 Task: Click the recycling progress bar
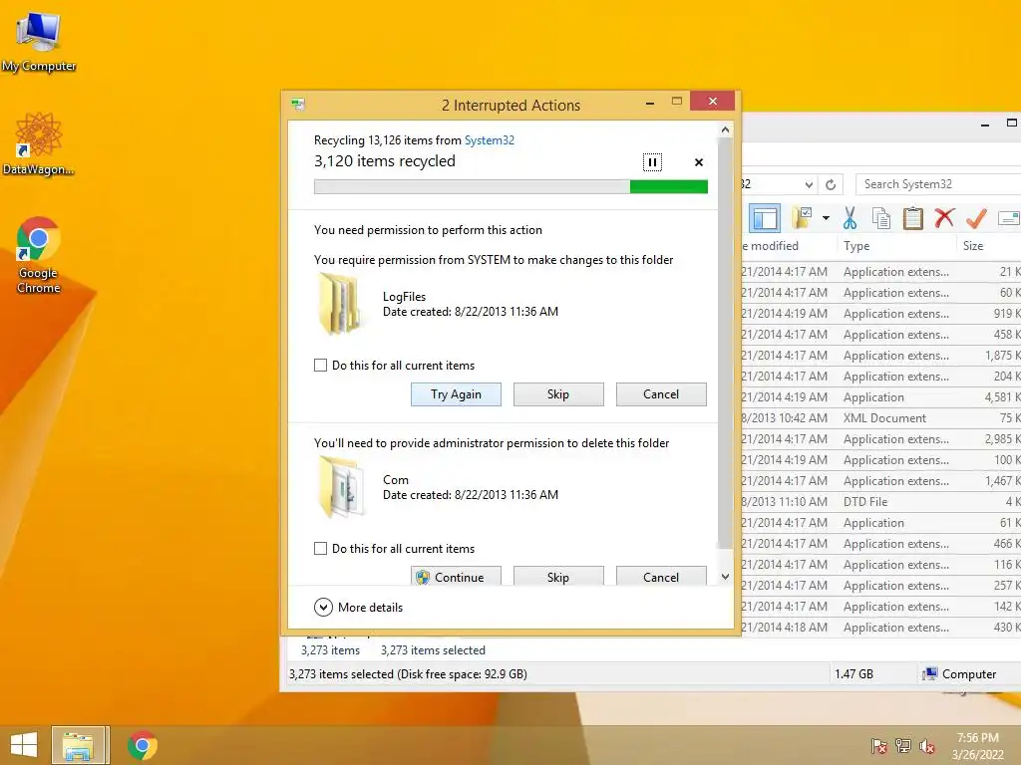pos(510,186)
